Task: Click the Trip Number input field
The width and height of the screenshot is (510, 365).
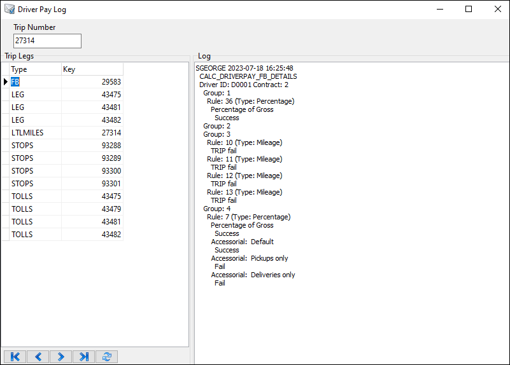Action: click(47, 41)
